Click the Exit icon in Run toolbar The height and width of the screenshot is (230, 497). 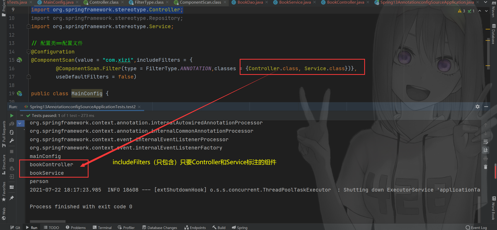pos(12,177)
